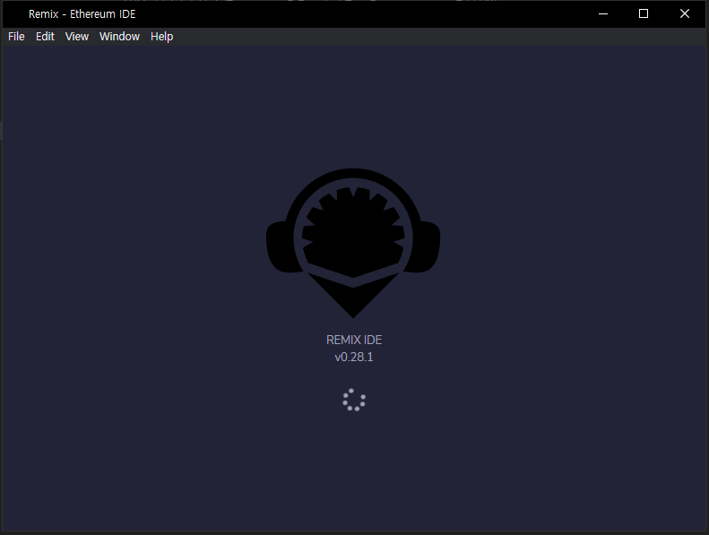The width and height of the screenshot is (709, 535).
Task: Click the Remix - Ethereum IDE title
Action: (82, 14)
